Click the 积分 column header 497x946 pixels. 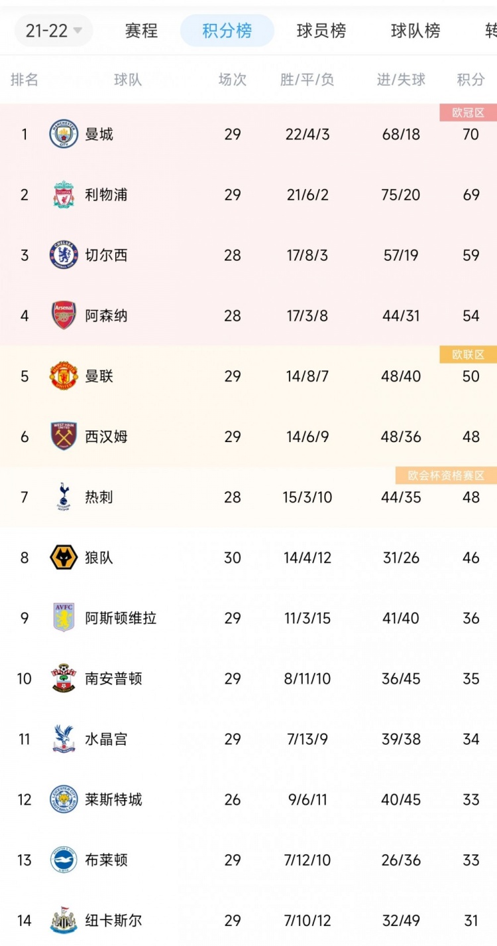coord(470,80)
